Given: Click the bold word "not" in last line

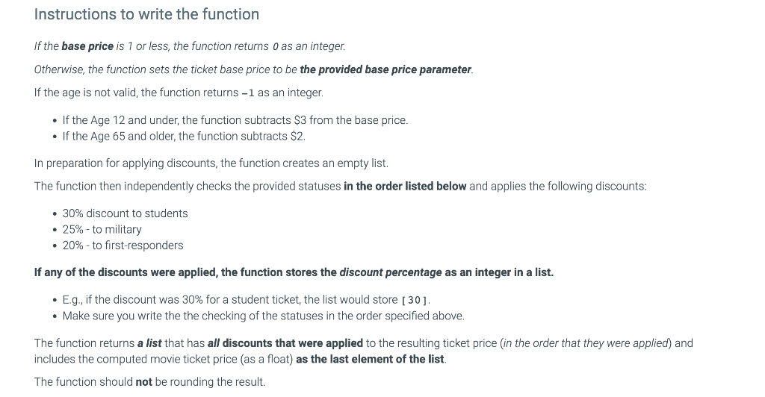Looking at the screenshot, I should (144, 382).
